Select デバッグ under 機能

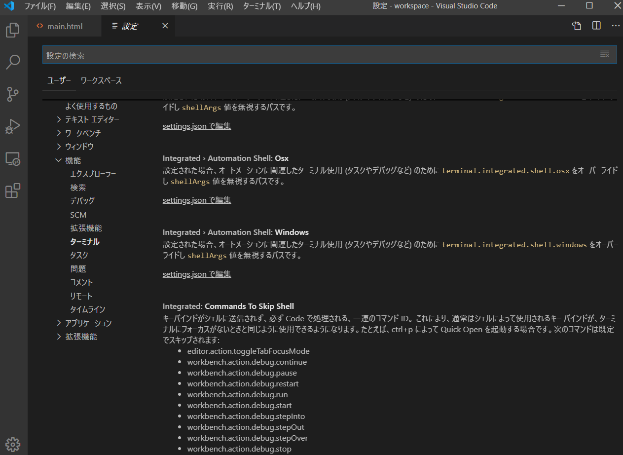[82, 201]
